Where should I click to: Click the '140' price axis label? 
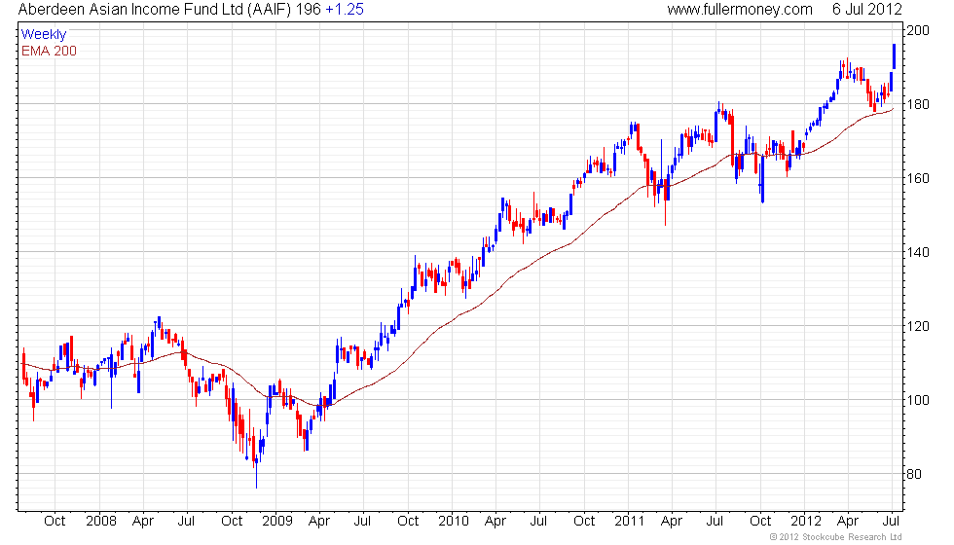coord(918,252)
